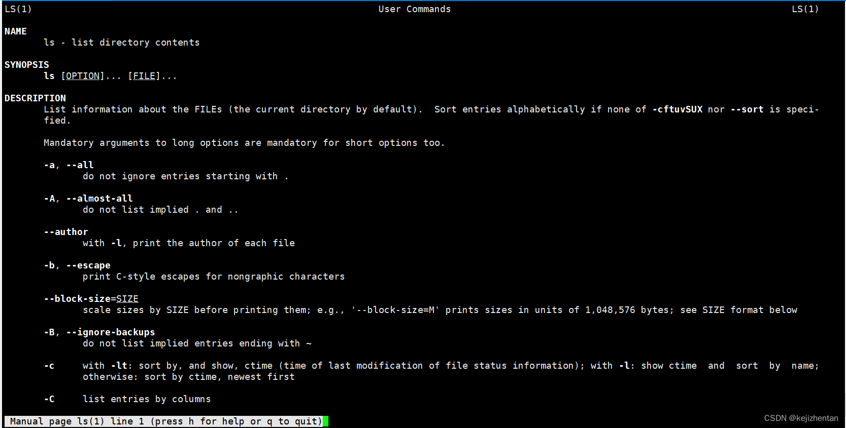The height and width of the screenshot is (428, 846).
Task: Click the lowercase -c option
Action: [x=49, y=366]
